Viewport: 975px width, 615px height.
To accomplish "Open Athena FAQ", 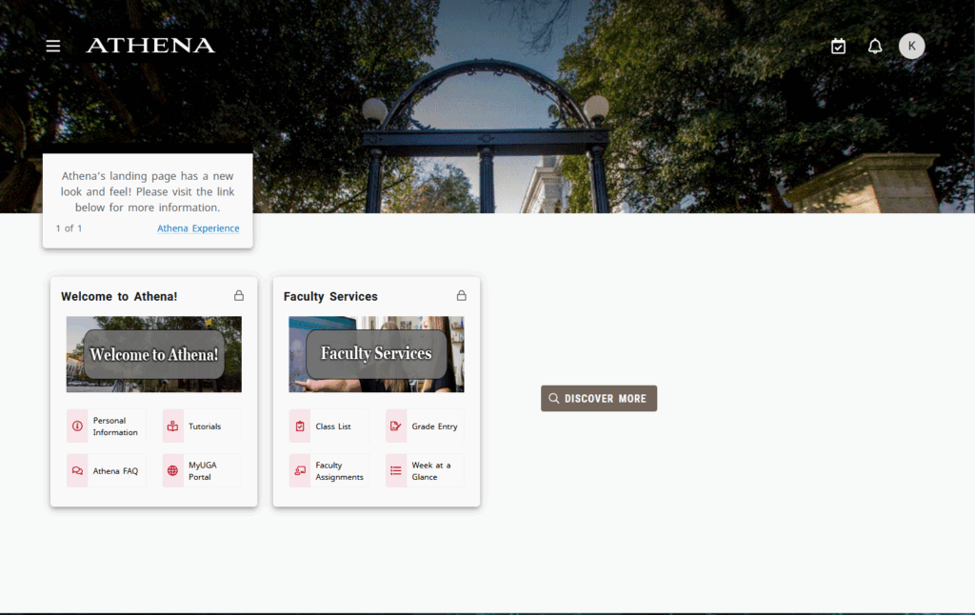I will [x=106, y=470].
